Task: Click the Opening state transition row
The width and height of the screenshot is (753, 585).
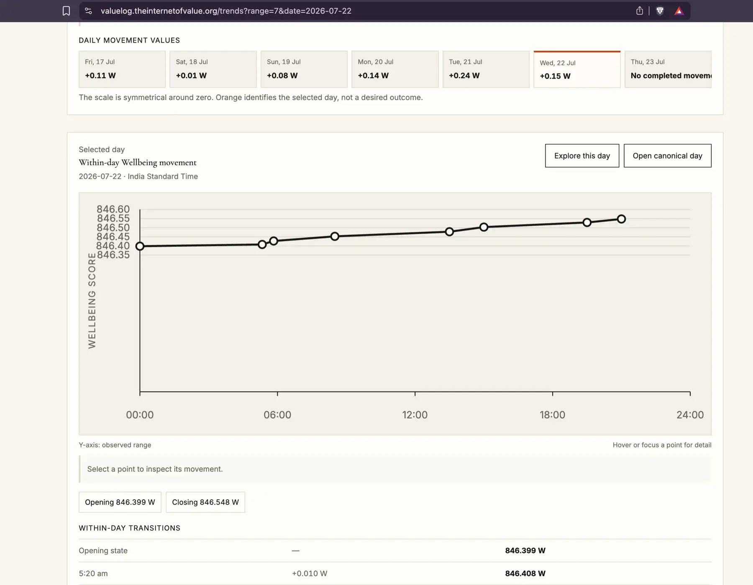Action: (x=395, y=551)
